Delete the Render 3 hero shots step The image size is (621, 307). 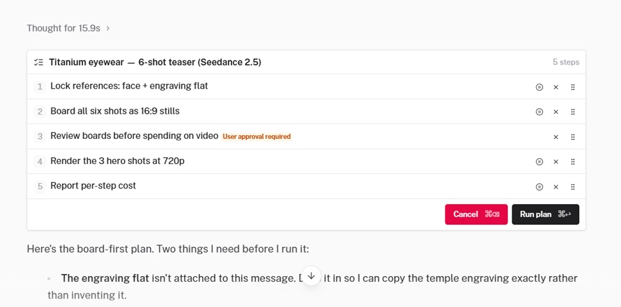(555, 162)
